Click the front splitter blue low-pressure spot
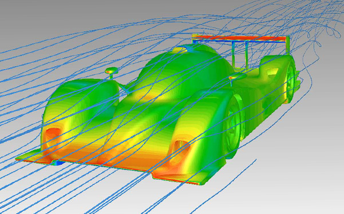The height and width of the screenshot is (214, 344). click(59, 163)
